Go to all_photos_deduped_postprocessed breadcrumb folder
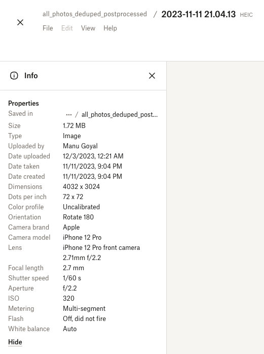The image size is (264, 354). [95, 14]
